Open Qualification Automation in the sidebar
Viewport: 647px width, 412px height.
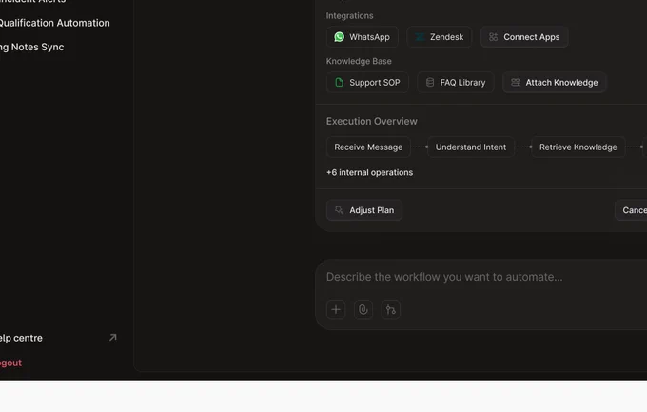54,23
